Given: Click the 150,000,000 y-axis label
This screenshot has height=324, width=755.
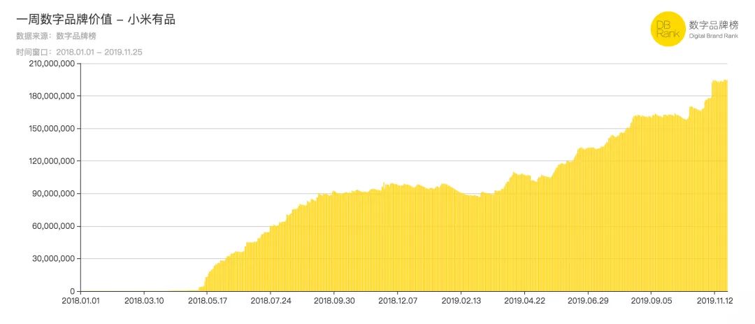Looking at the screenshot, I should point(52,129).
